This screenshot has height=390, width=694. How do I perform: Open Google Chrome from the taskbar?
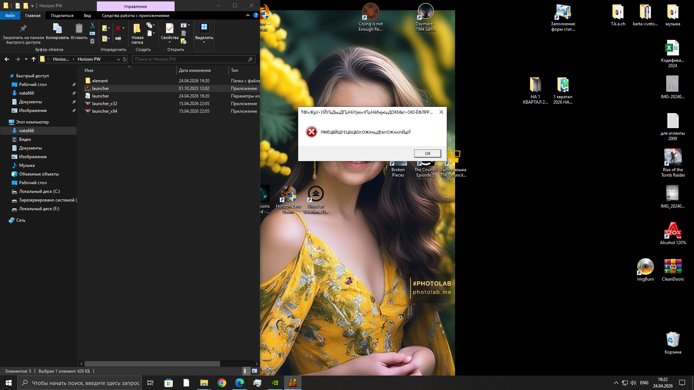[x=222, y=383]
